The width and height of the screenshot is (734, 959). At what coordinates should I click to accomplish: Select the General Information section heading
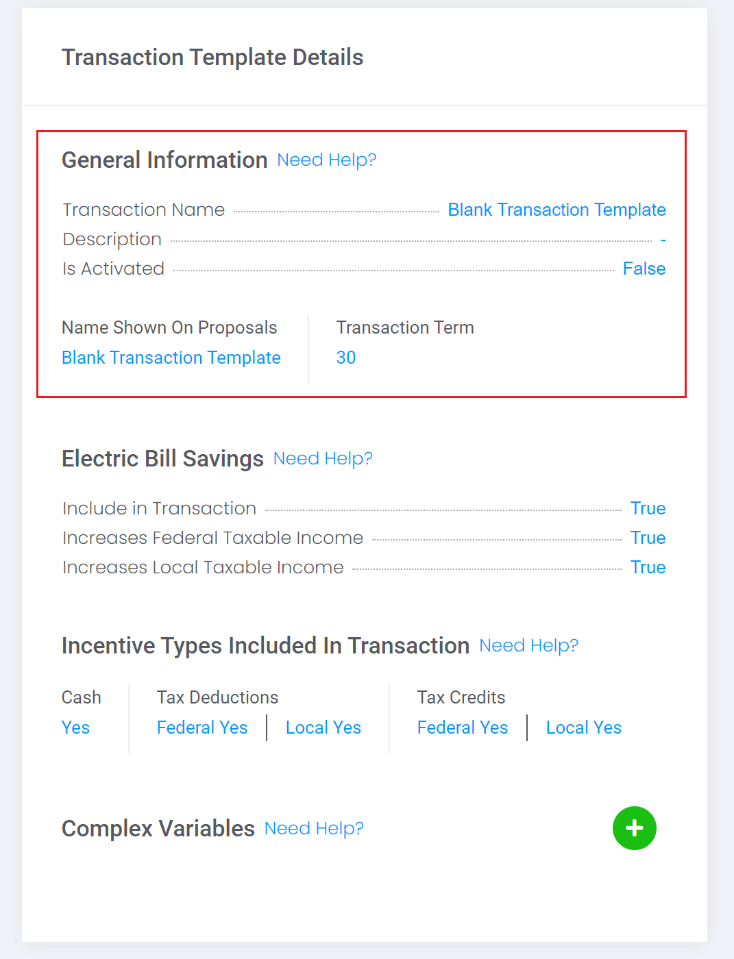click(x=164, y=160)
